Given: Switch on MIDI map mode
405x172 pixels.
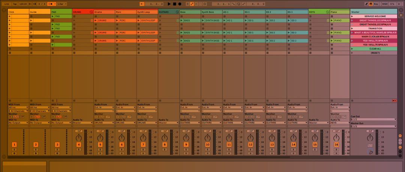Looking at the screenshot, I should 385,4.
